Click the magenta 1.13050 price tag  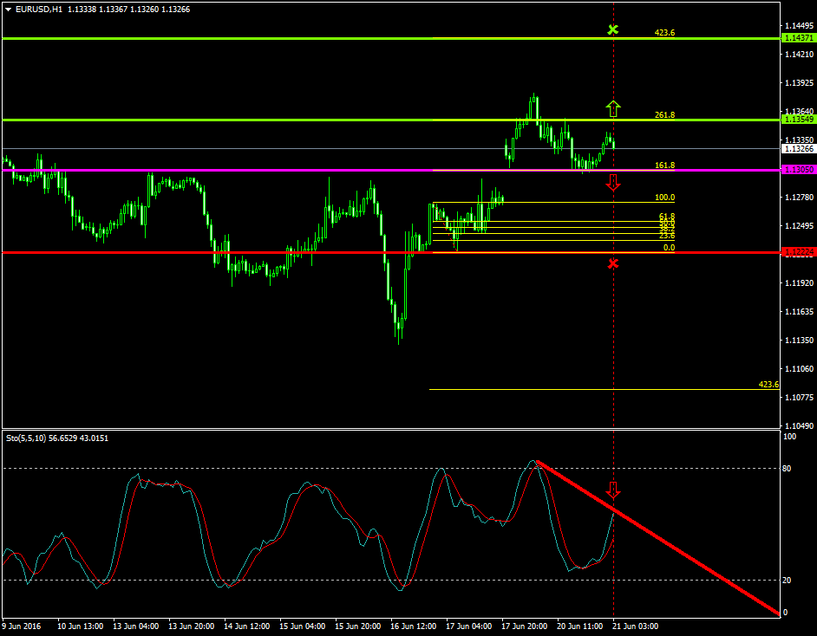(798, 170)
